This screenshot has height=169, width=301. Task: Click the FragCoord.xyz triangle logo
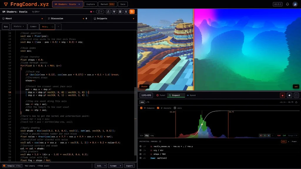(x=6, y=4)
